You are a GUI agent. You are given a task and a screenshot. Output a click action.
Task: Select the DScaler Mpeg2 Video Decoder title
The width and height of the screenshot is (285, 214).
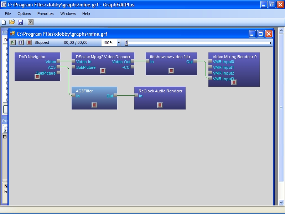click(103, 57)
